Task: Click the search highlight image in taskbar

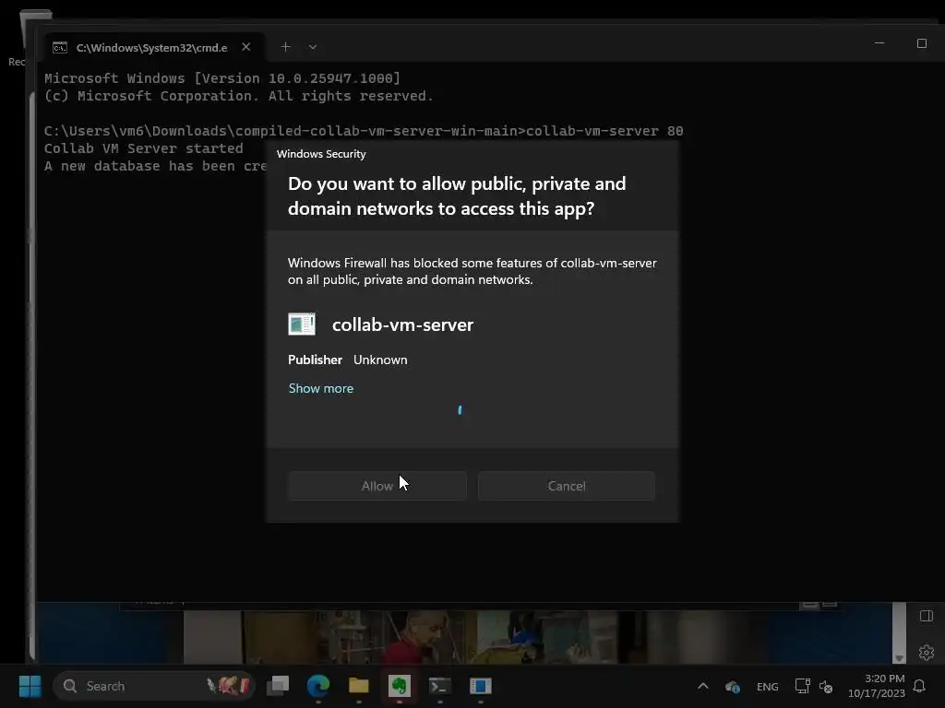Action: pyautogui.click(x=228, y=685)
